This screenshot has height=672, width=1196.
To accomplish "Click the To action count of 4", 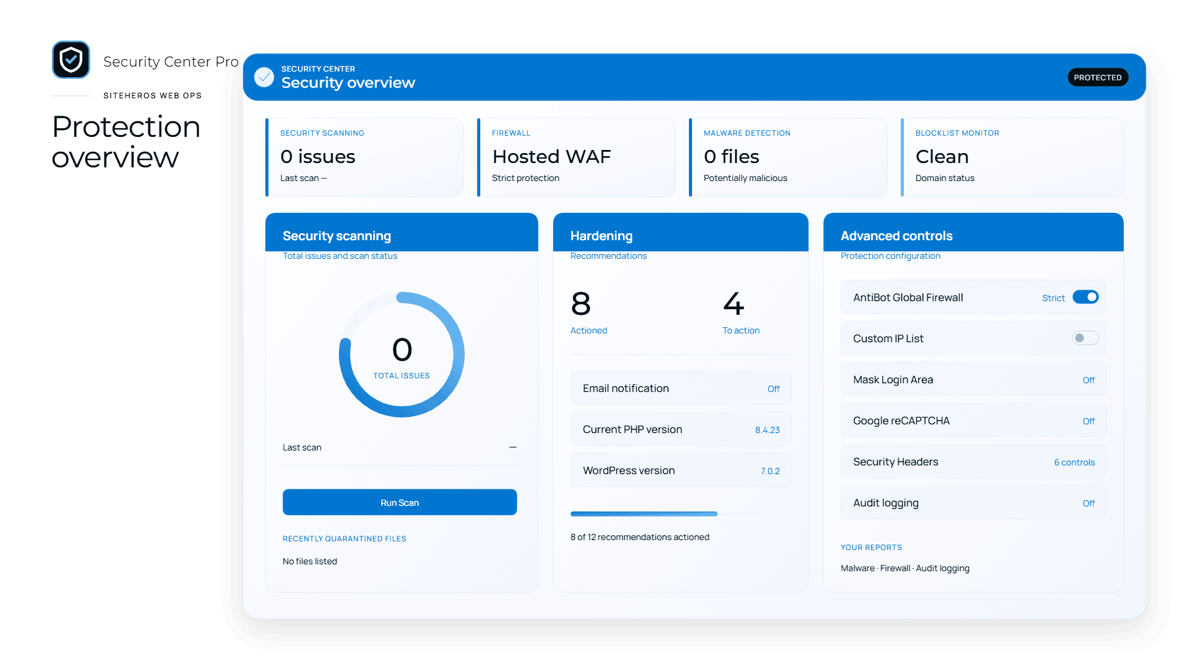I will tap(733, 304).
